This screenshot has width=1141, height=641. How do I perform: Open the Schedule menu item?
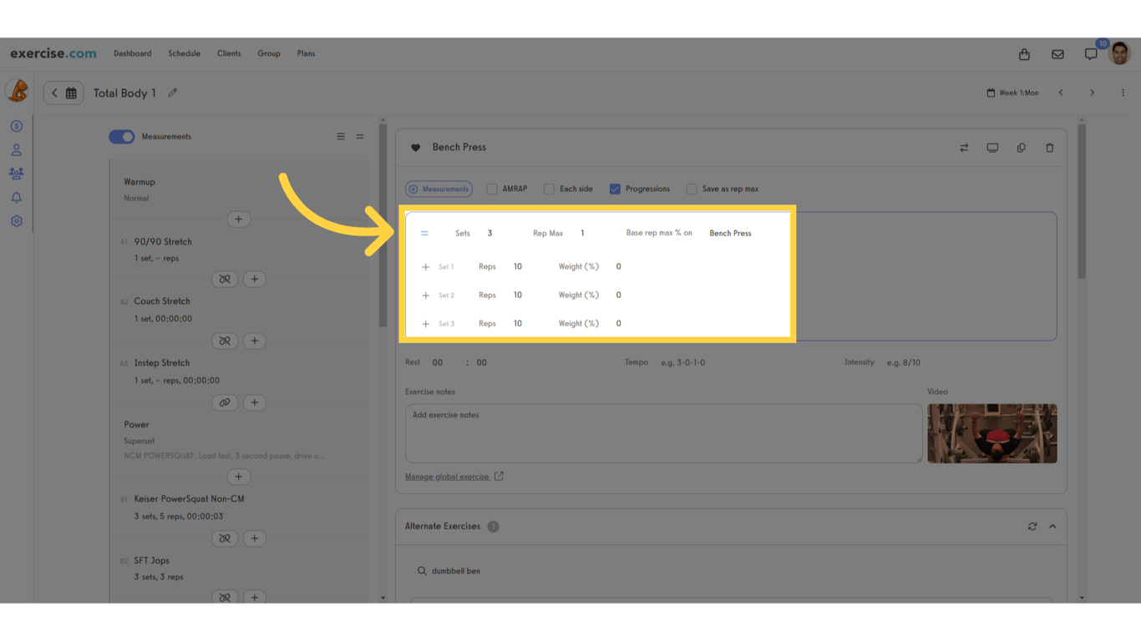(x=184, y=53)
